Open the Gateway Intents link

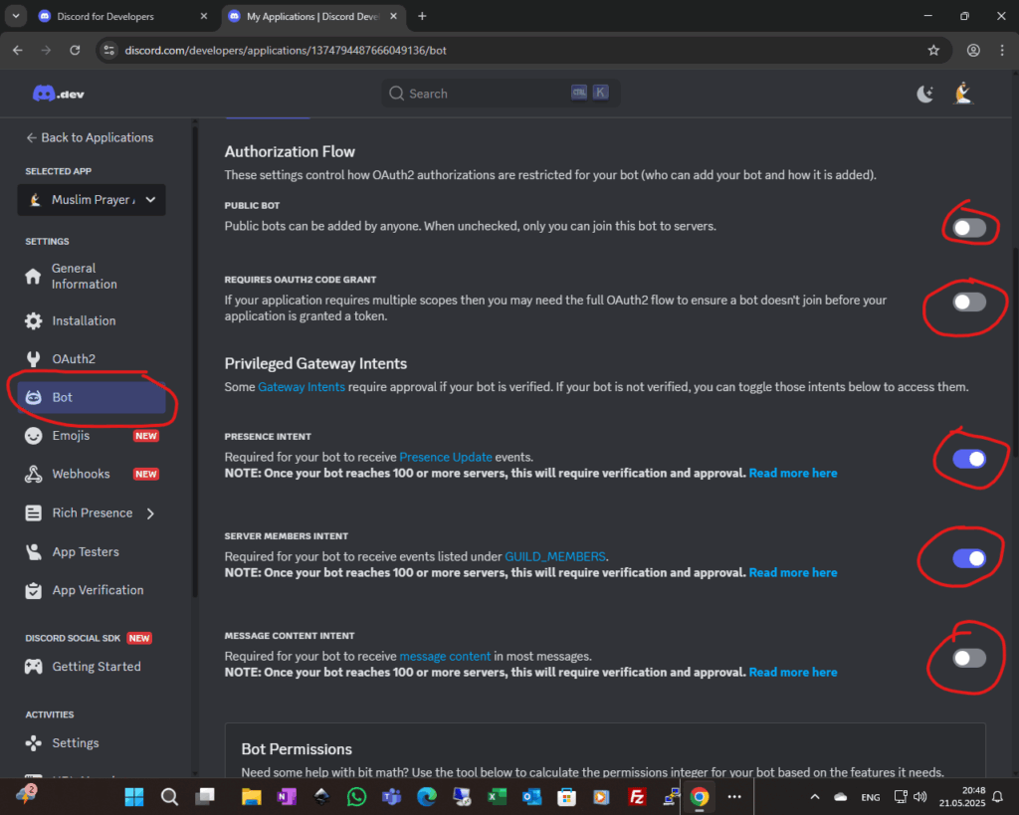pyautogui.click(x=302, y=387)
